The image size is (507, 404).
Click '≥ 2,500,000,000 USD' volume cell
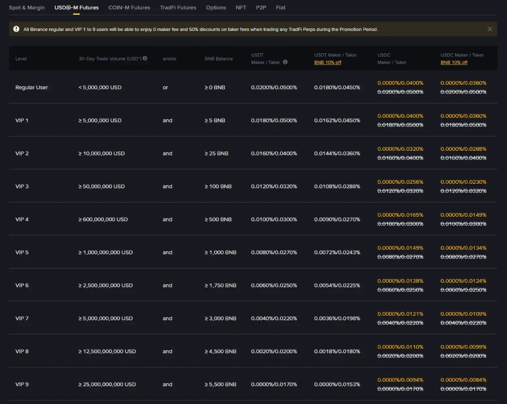click(105, 286)
